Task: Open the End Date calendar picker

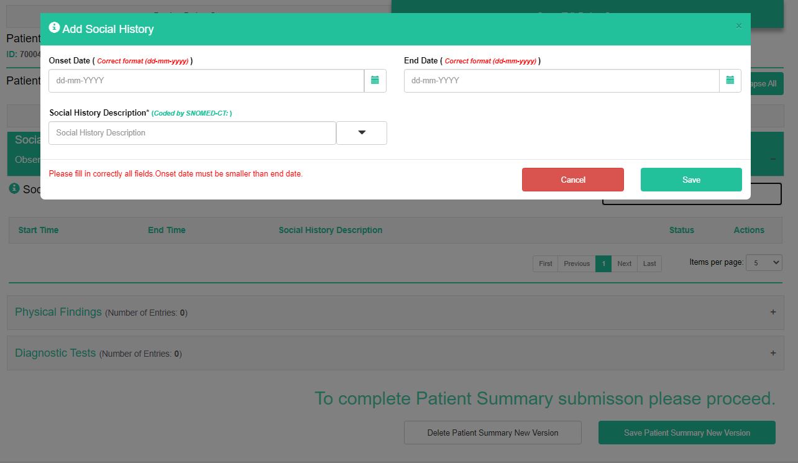Action: [730, 81]
